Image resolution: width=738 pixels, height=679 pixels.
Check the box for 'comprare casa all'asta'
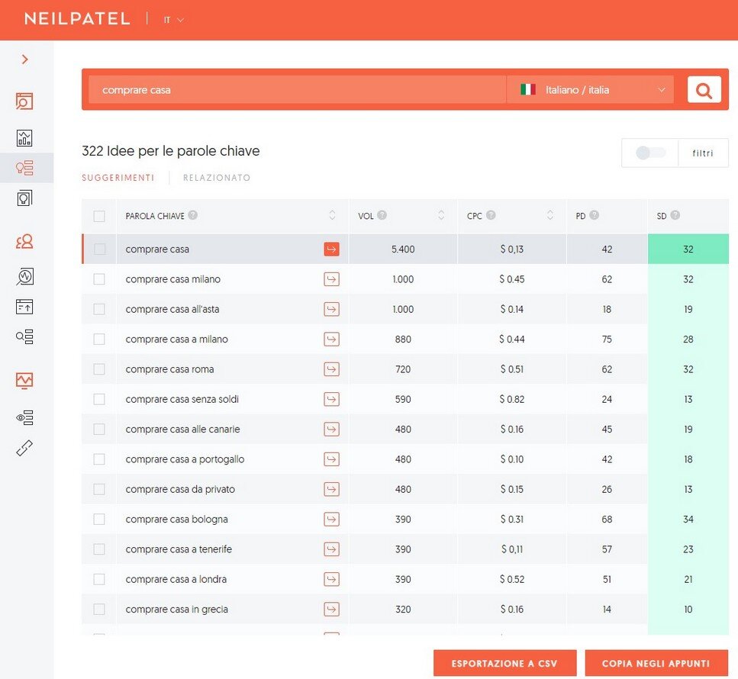(99, 309)
